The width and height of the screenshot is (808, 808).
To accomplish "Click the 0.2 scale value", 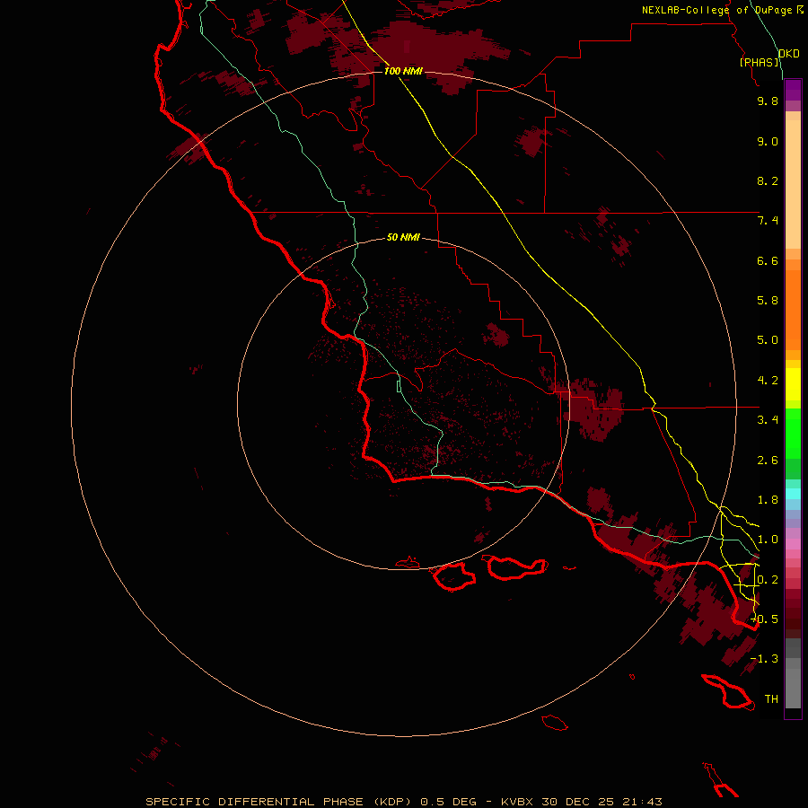I will [x=768, y=580].
